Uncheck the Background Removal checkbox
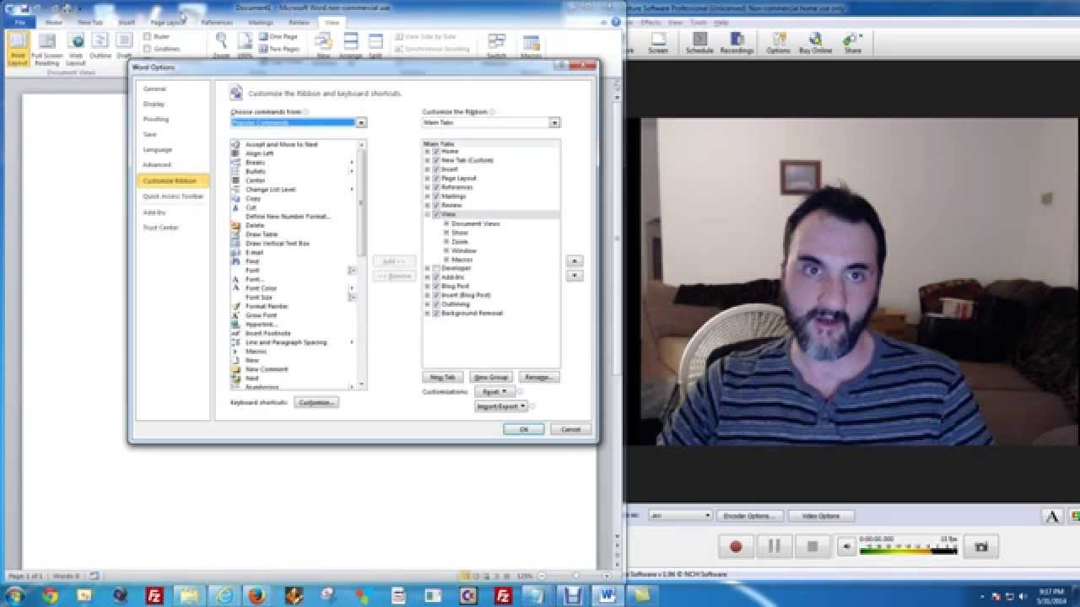The image size is (1080, 607). tap(436, 313)
